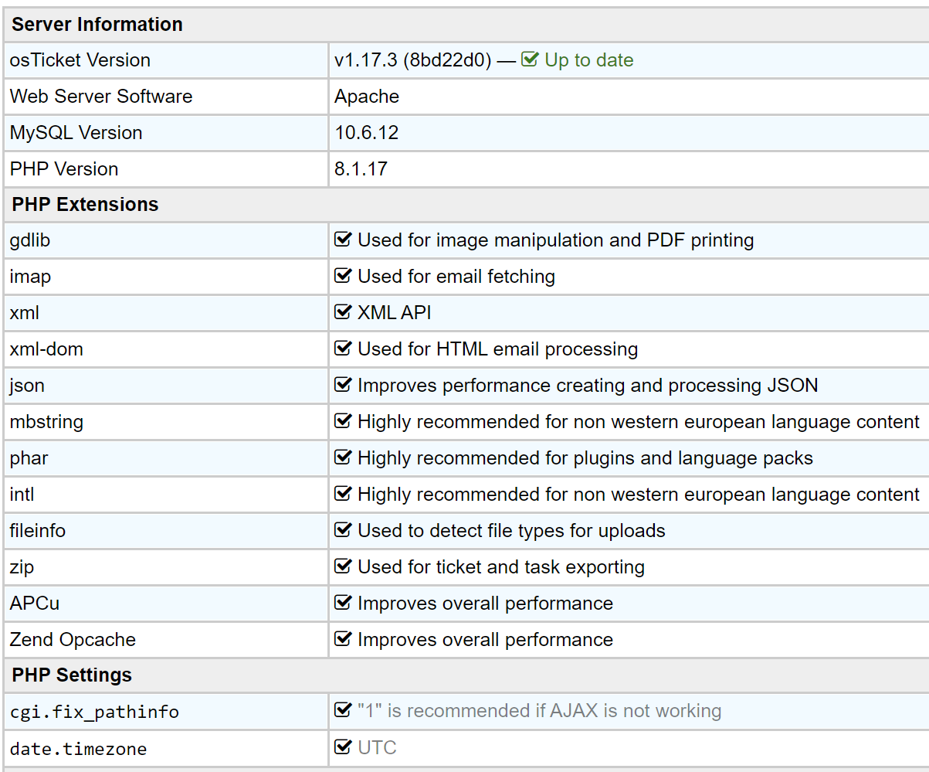929x772 pixels.
Task: Select the "zip" extension name
Action: coord(22,567)
